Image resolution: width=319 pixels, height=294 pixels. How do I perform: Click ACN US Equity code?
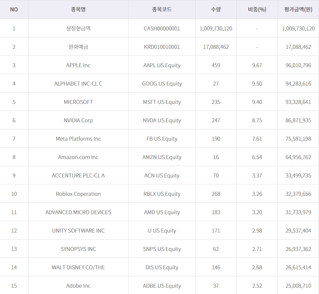coord(162,175)
